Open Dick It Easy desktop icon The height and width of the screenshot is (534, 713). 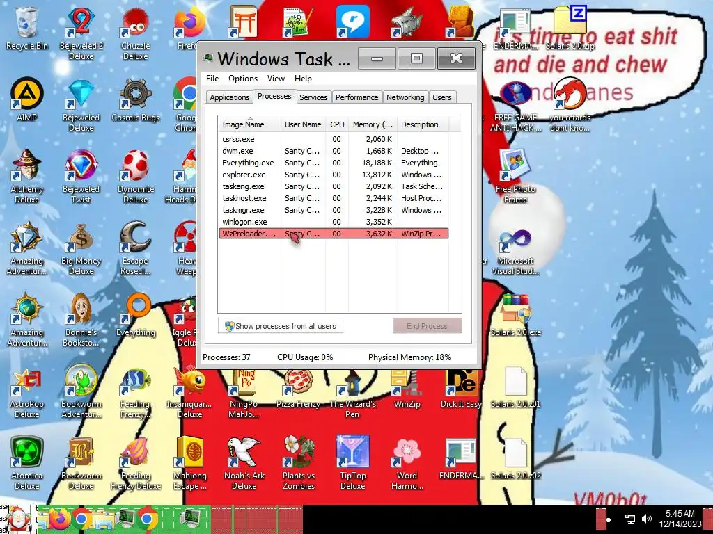coord(461,389)
